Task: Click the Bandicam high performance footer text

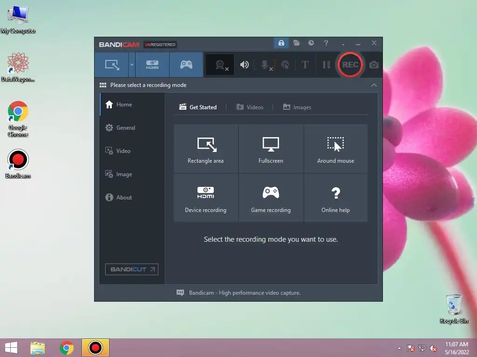Action: 245,293
